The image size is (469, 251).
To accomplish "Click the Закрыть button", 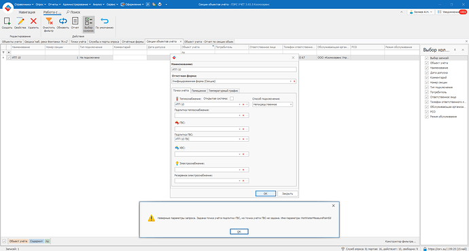I will 288,194.
